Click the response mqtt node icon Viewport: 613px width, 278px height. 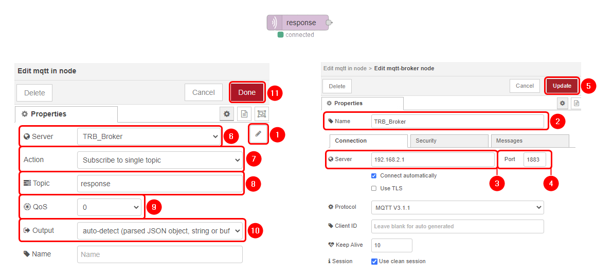[275, 23]
